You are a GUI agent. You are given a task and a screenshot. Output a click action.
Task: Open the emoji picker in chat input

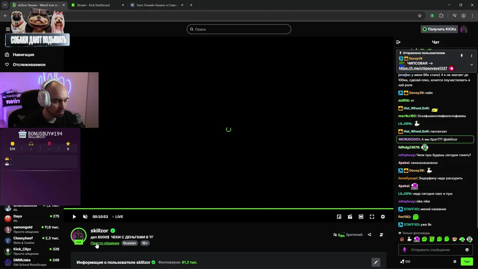point(467,250)
